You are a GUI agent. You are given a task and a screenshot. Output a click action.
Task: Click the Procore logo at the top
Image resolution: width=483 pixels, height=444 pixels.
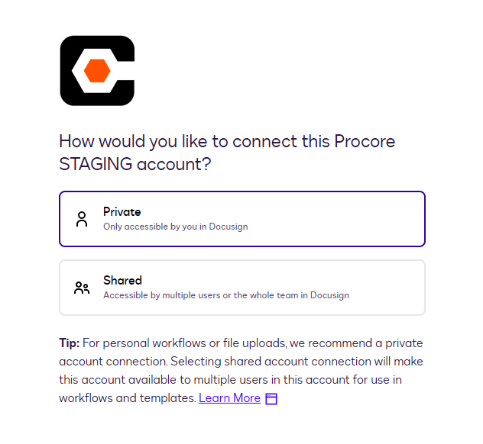97,70
